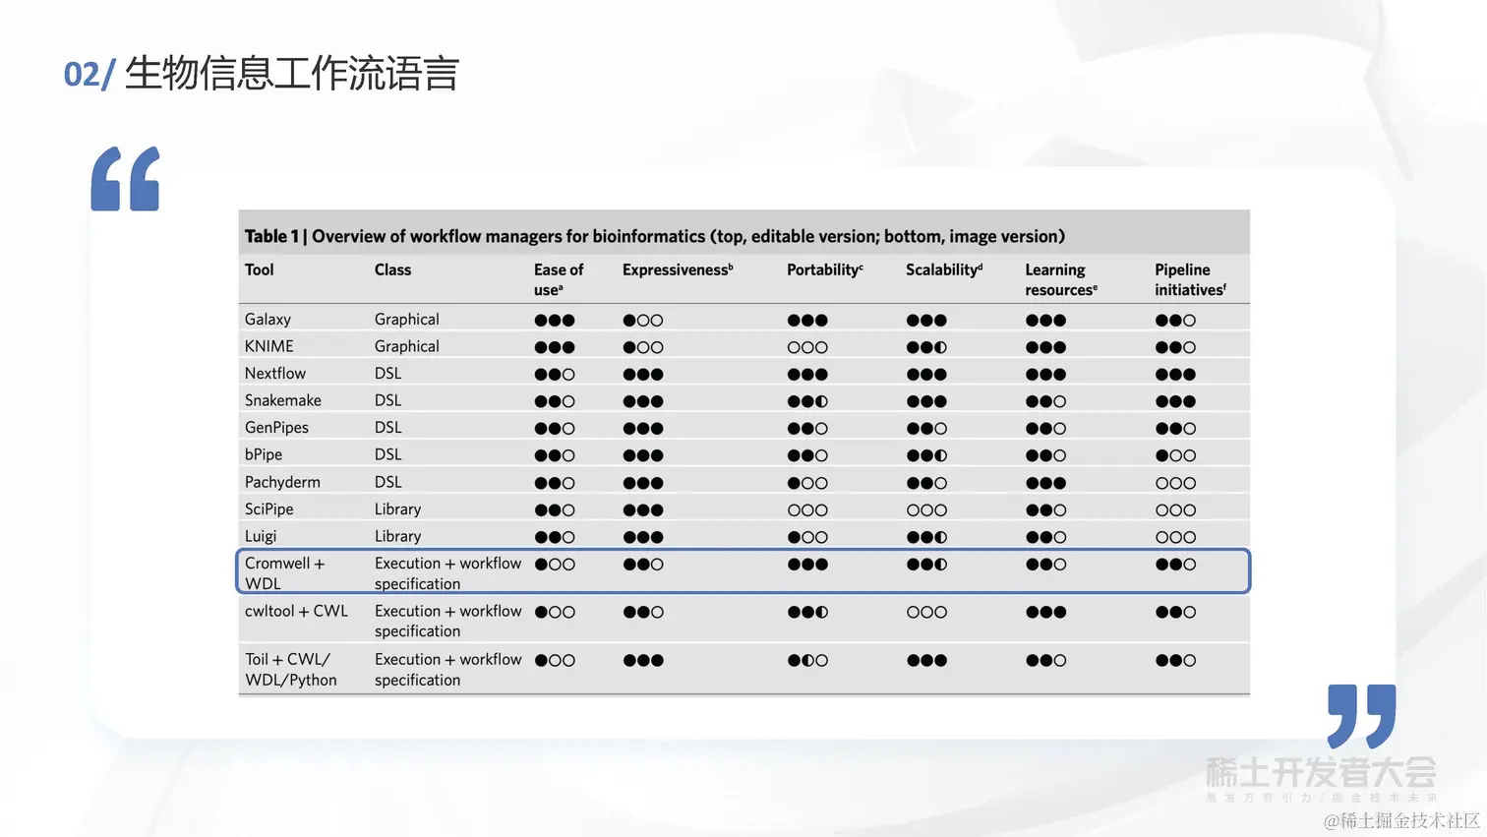Image resolution: width=1487 pixels, height=837 pixels.
Task: Select the Tool column header
Action: click(x=260, y=269)
